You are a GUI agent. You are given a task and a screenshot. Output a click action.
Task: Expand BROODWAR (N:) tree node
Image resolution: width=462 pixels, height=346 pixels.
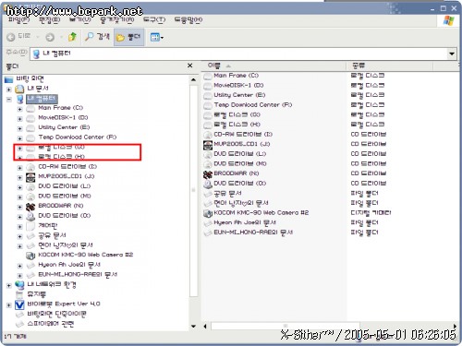[19, 208]
